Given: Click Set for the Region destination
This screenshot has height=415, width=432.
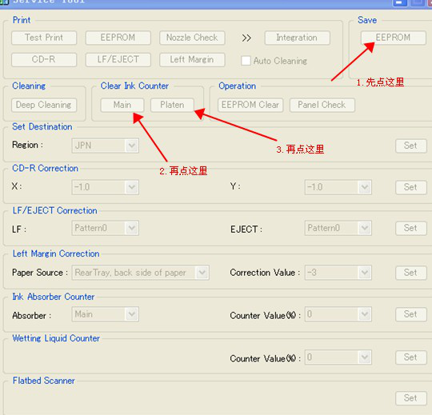Looking at the screenshot, I should pos(410,146).
